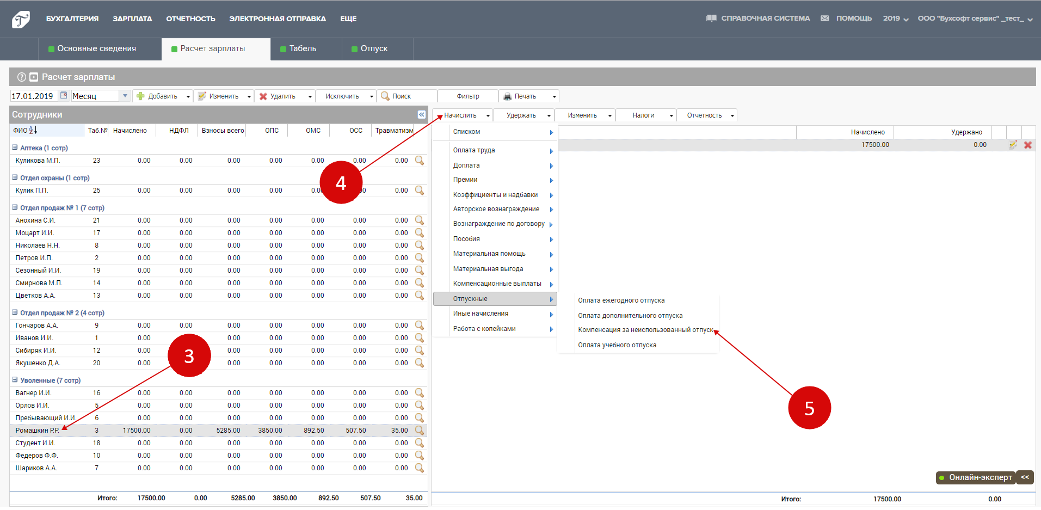Open the Печать dropdown button
Screen dimensions: 1041x510
529,96
